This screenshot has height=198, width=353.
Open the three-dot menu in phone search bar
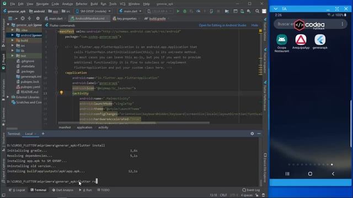pyautogui.click(x=343, y=24)
